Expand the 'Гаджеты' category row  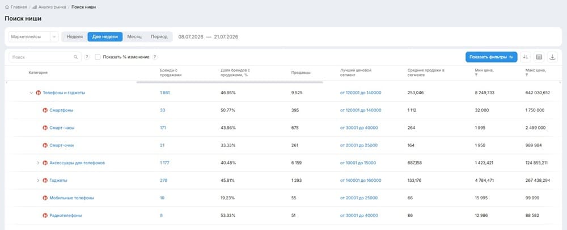38,181
